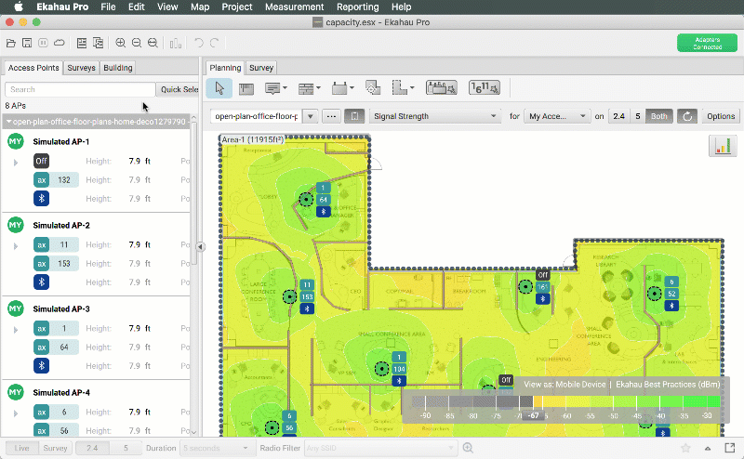Image resolution: width=744 pixels, height=459 pixels.
Task: Click the zoom out magnifier icon
Action: (x=137, y=43)
